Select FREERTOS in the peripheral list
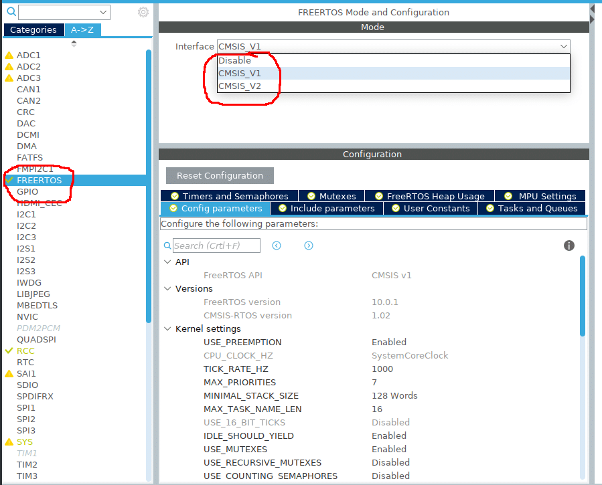Screen dimensions: 602x485 pyautogui.click(x=39, y=180)
